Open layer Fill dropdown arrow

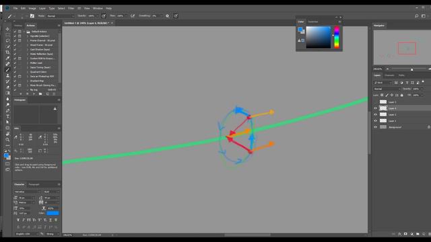point(422,95)
